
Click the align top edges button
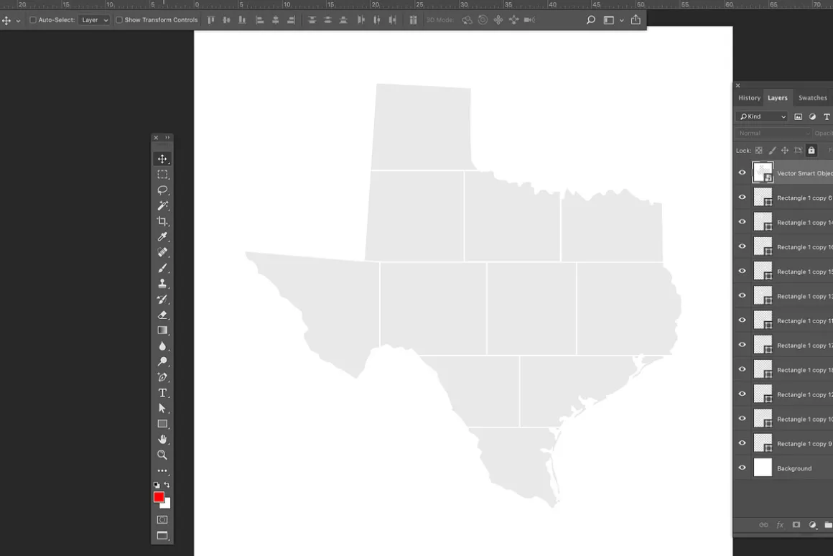211,19
